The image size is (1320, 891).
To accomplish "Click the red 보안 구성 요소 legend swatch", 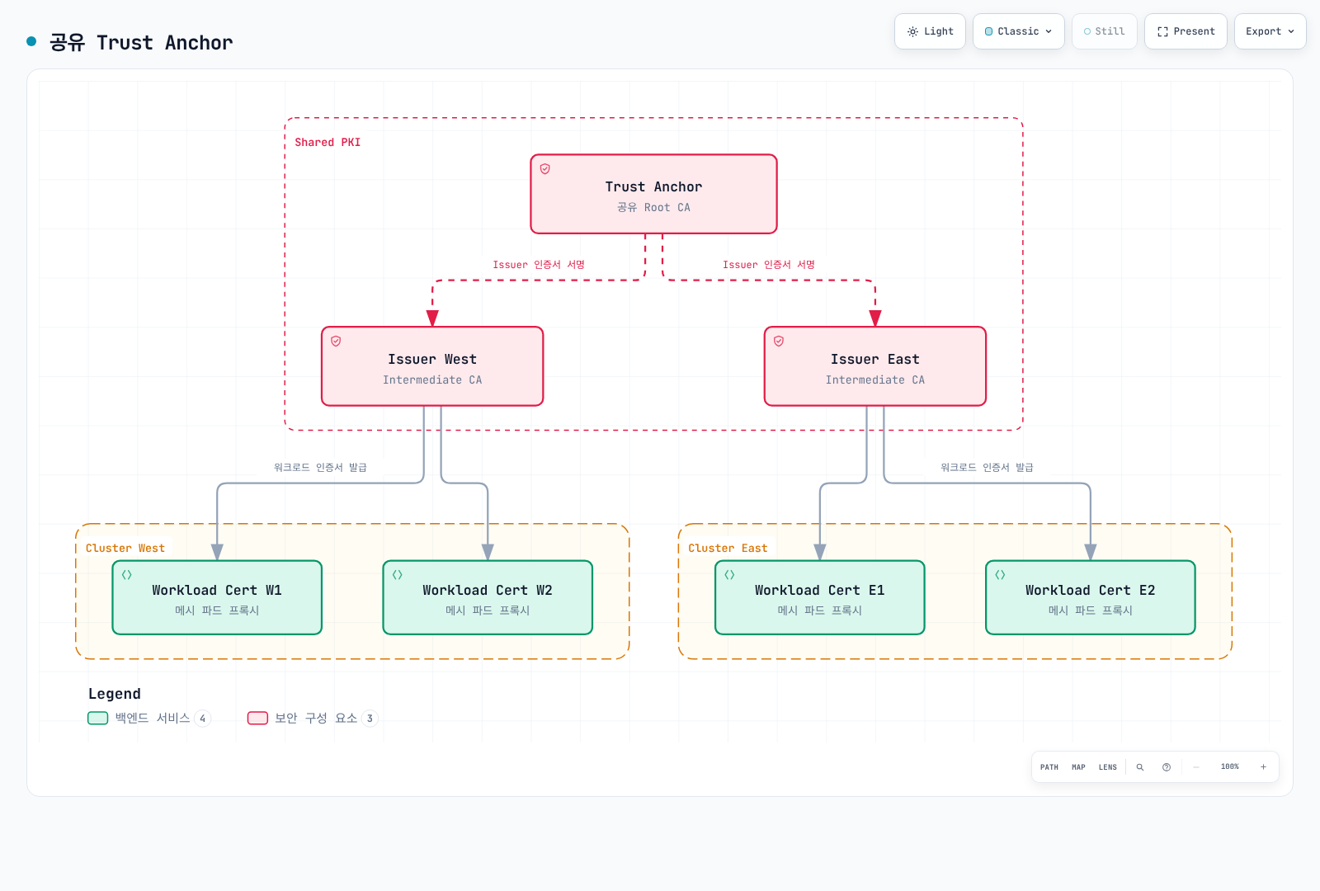I will point(258,718).
